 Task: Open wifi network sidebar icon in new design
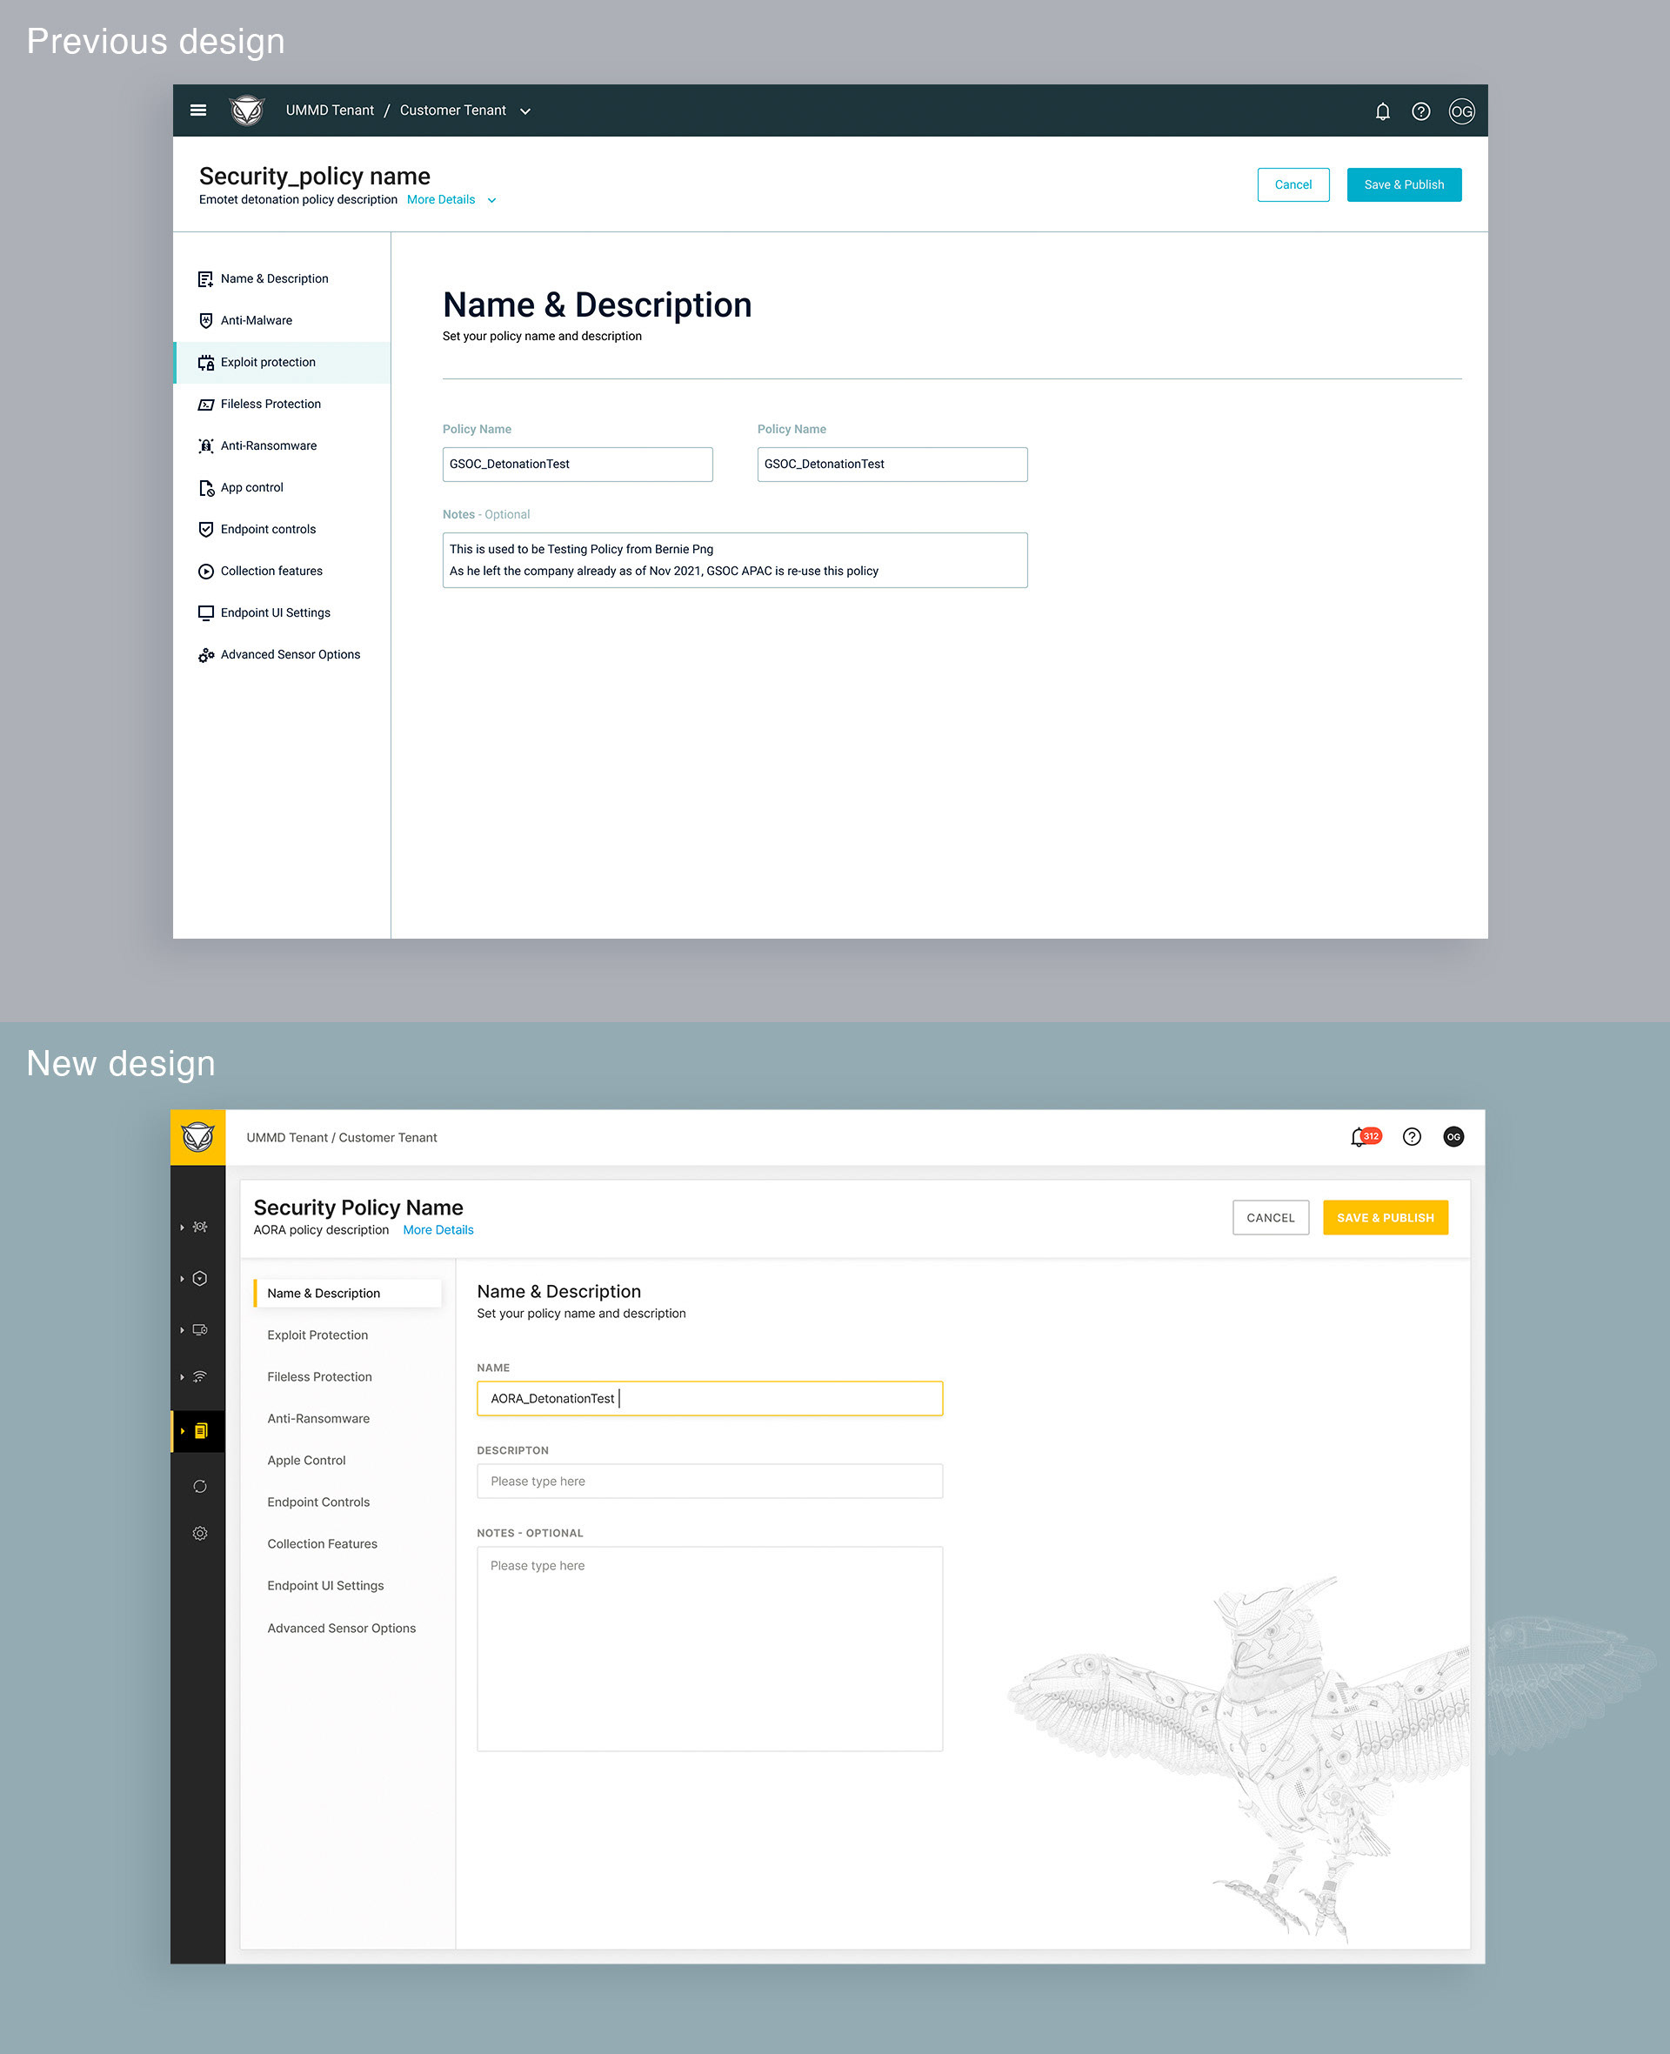(x=200, y=1376)
